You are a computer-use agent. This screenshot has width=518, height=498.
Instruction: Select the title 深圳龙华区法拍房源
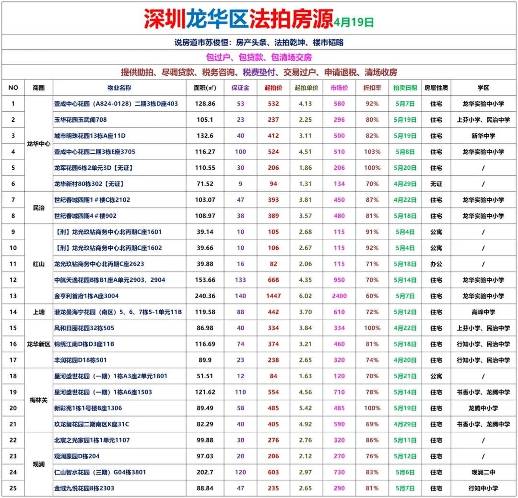coord(238,19)
